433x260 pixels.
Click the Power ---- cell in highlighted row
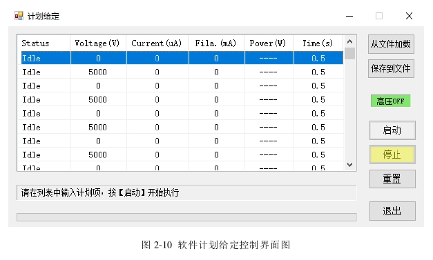[x=269, y=58]
